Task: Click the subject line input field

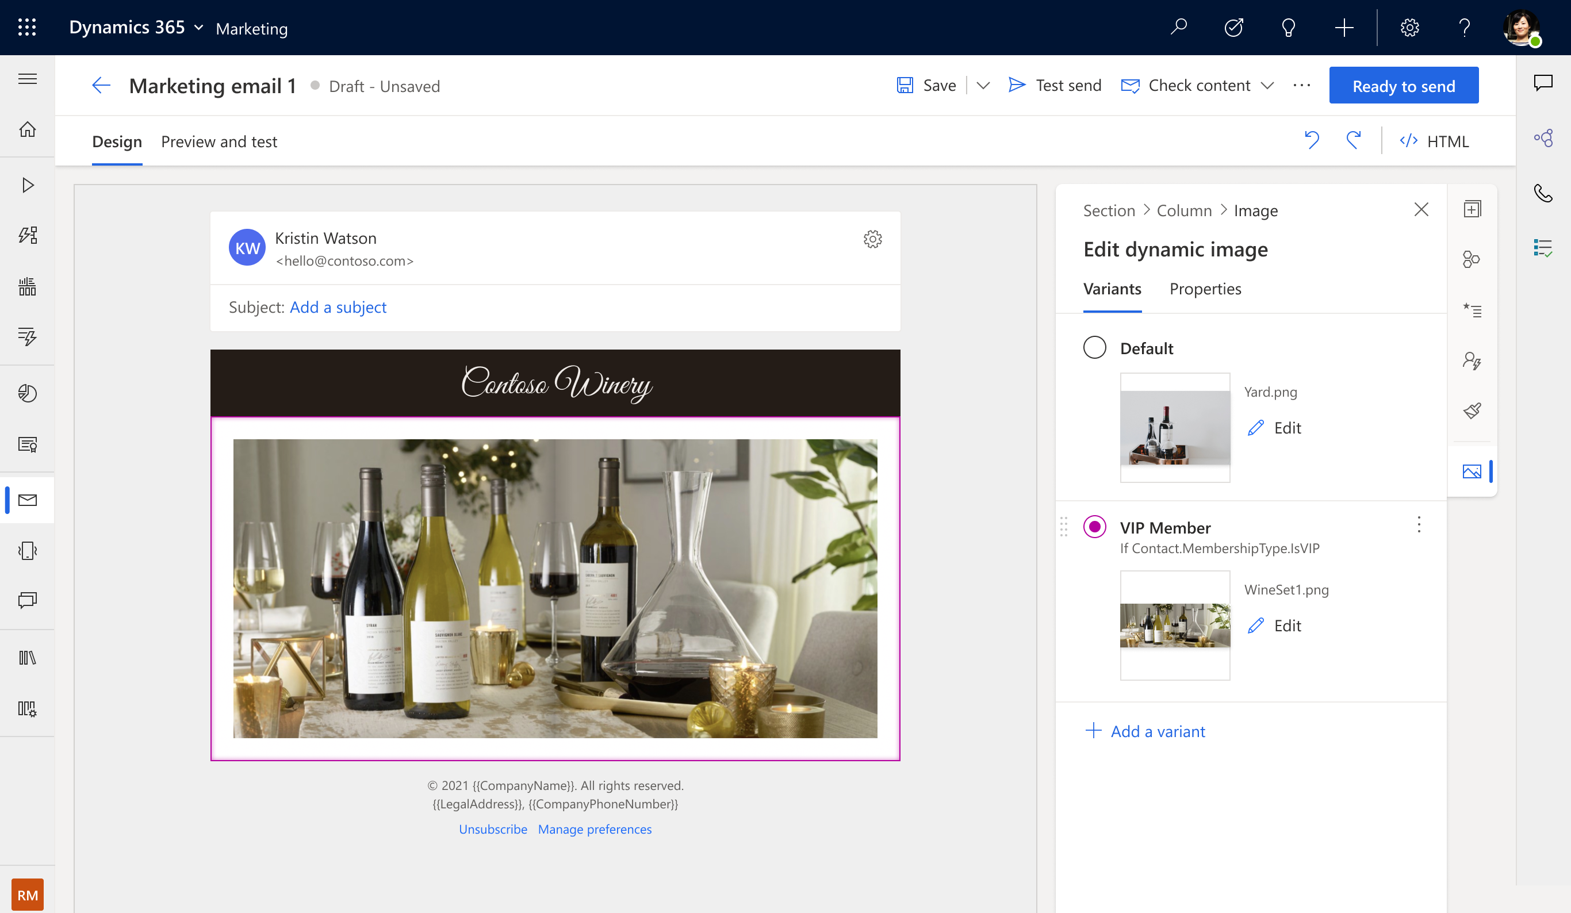Action: (337, 306)
